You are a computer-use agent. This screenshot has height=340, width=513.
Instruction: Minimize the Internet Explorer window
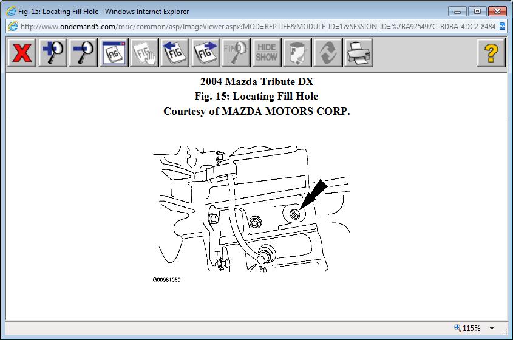(457, 12)
